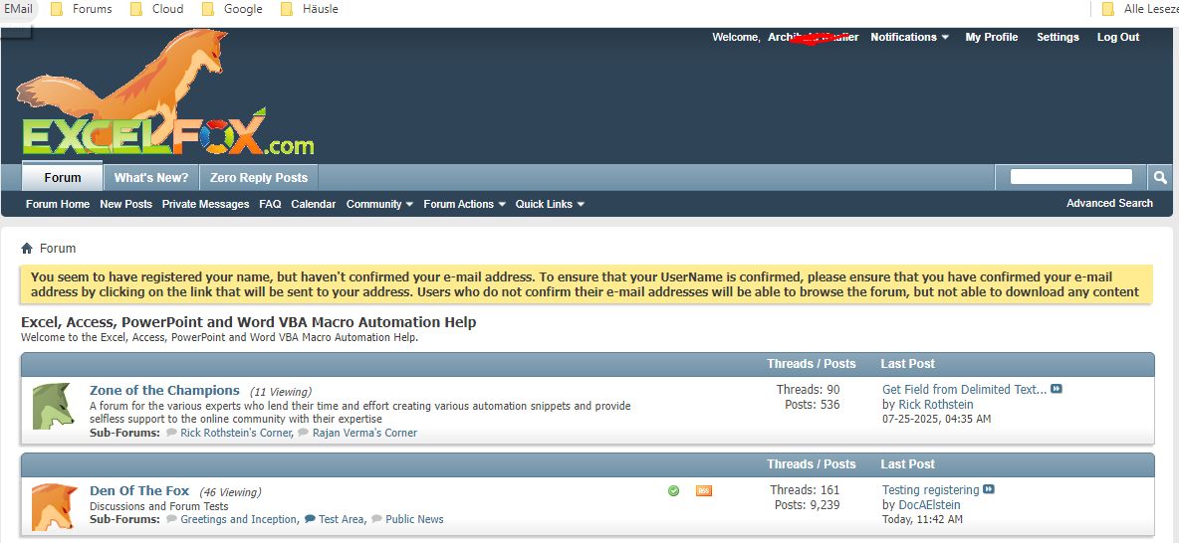Screen dimensions: 1179x543
Task: Open the Zone of the Champions forum
Action: point(164,391)
